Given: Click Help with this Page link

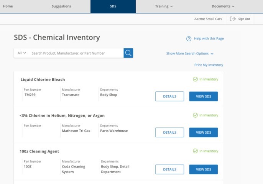Looking at the screenshot, I should click(209, 38).
